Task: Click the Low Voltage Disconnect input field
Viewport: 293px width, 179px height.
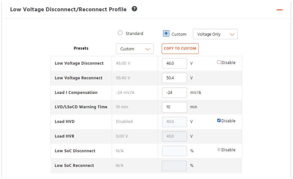Action: coord(174,63)
